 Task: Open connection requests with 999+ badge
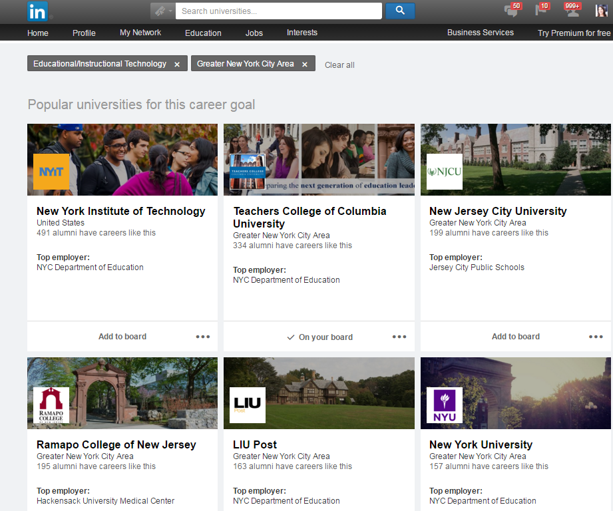[x=572, y=10]
